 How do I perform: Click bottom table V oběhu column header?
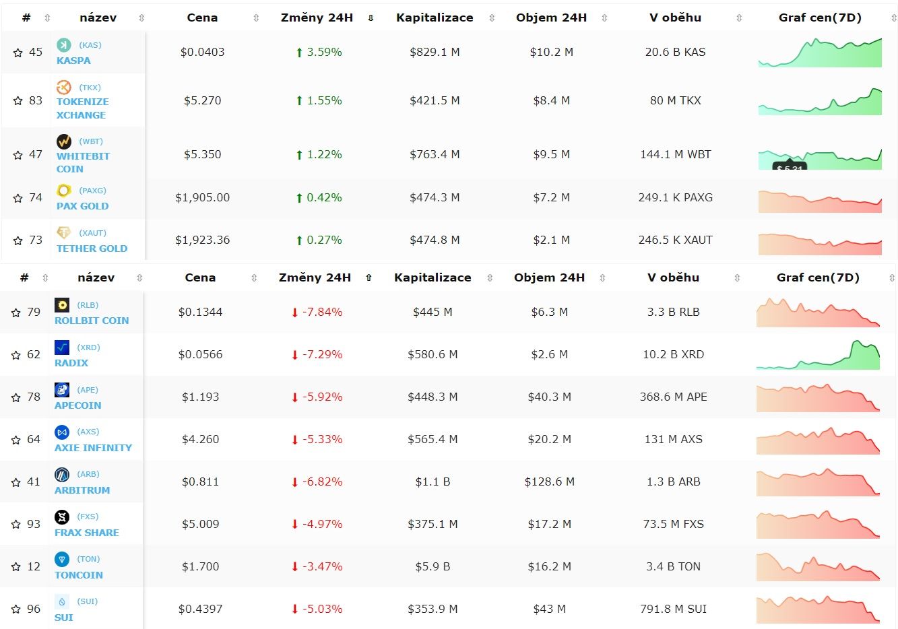(x=673, y=277)
